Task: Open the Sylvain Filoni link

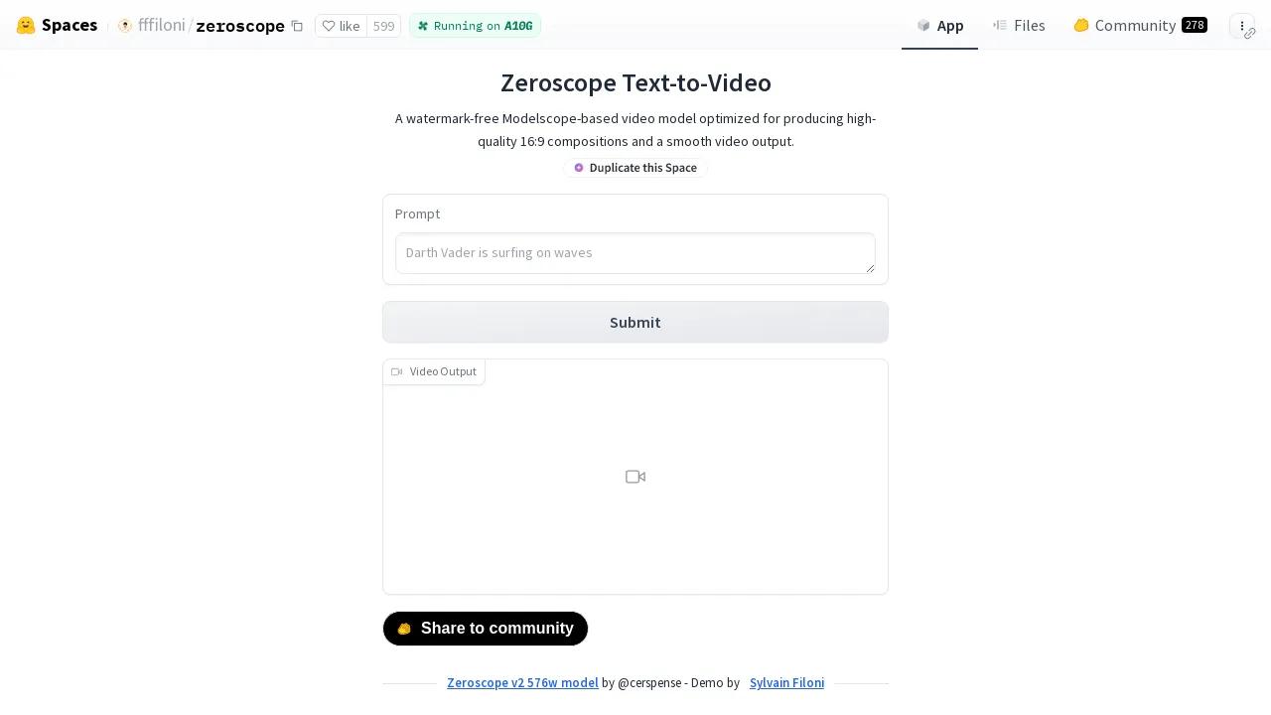Action: [x=786, y=683]
